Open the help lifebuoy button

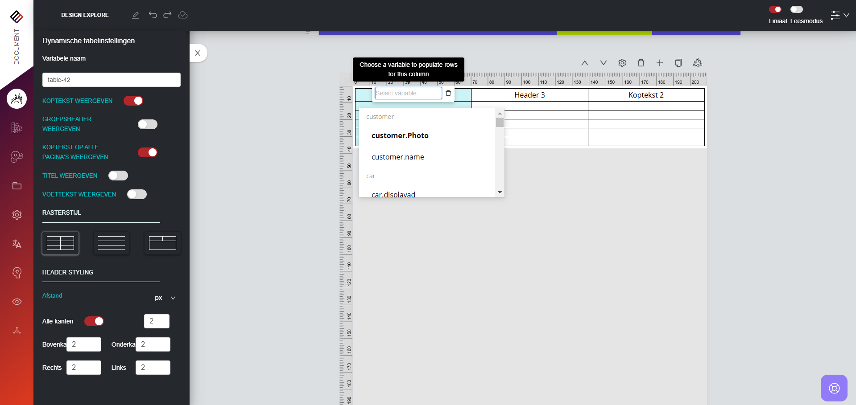click(834, 388)
